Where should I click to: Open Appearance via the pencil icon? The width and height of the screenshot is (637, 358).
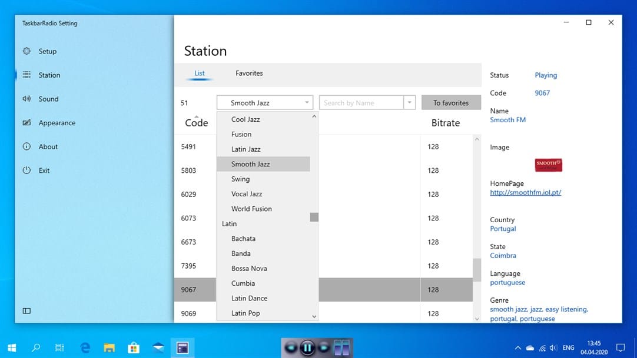pos(26,122)
